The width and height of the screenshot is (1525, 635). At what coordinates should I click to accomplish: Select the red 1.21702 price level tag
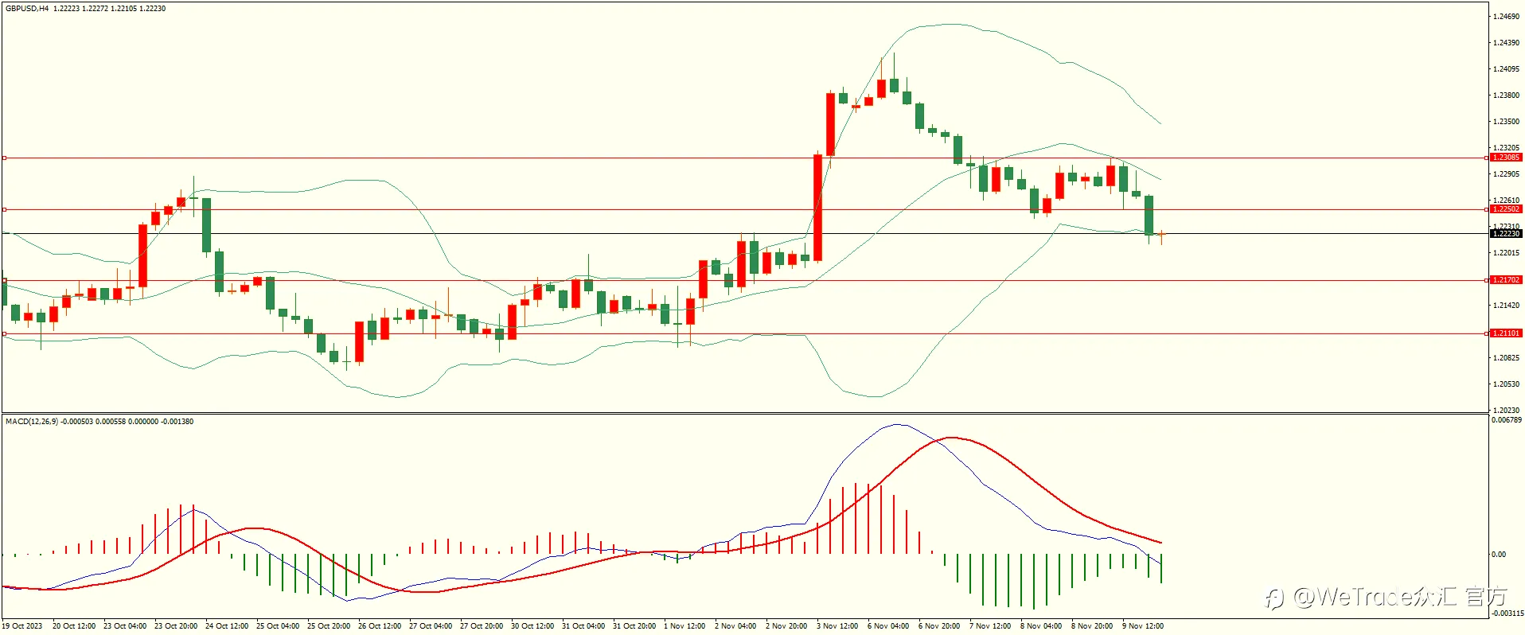[x=1506, y=280]
